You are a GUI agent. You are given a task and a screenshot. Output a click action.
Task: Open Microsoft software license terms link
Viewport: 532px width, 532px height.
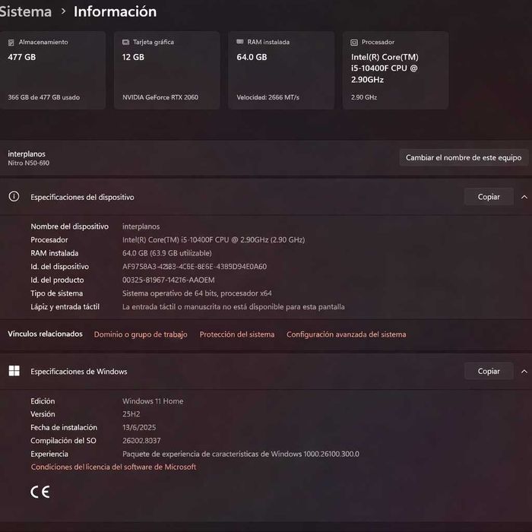point(113,467)
